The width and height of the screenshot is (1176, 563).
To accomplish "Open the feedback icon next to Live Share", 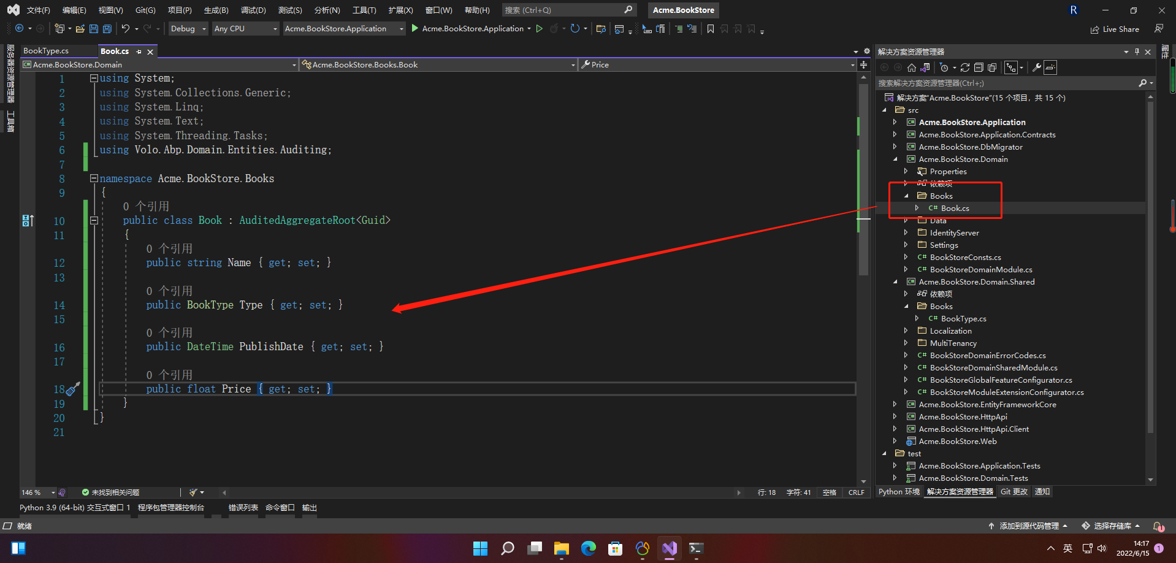I will 1159,29.
